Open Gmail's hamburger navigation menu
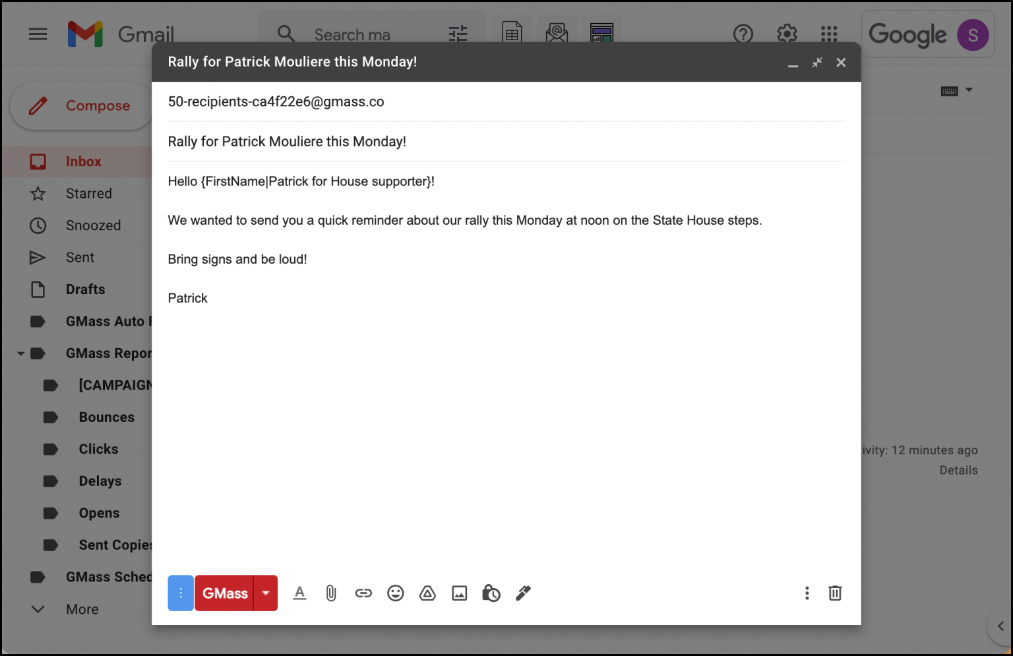This screenshot has height=656, width=1013. click(38, 34)
